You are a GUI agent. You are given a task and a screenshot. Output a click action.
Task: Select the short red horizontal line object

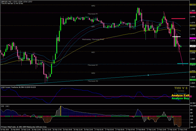pos(178,19)
